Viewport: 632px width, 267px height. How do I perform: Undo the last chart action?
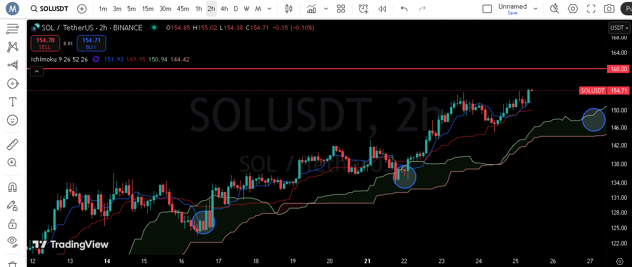(x=404, y=9)
